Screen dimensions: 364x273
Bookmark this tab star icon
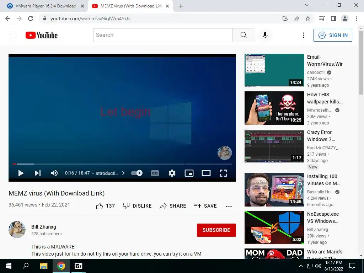click(308, 18)
